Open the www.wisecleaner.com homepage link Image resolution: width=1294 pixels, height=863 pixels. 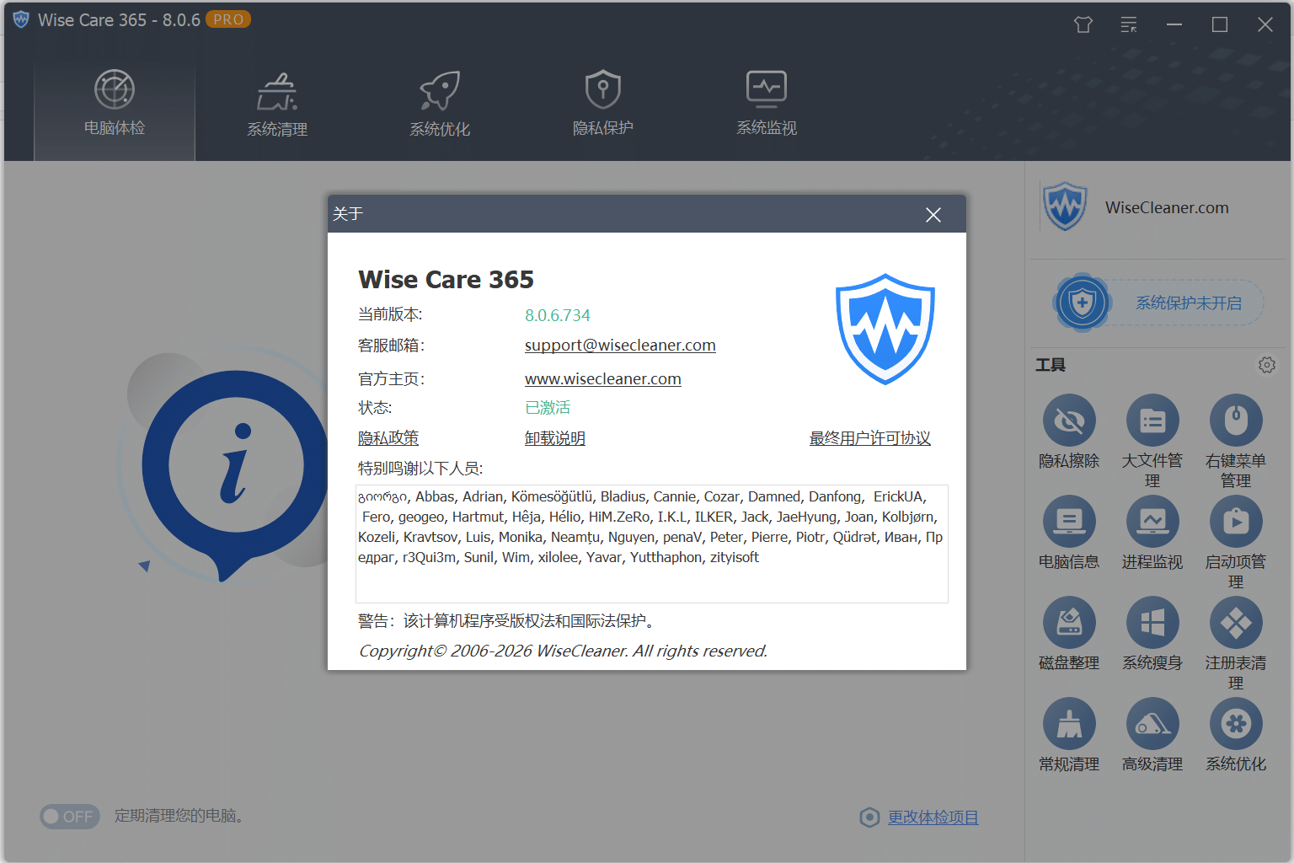click(603, 379)
